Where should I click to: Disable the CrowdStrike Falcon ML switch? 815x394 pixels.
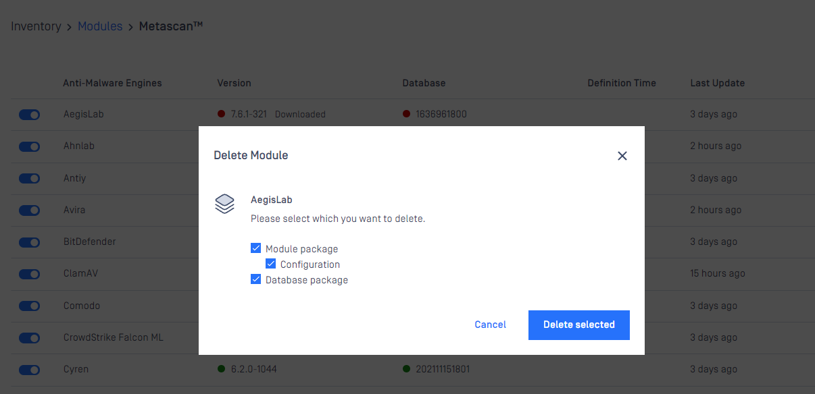click(x=29, y=338)
